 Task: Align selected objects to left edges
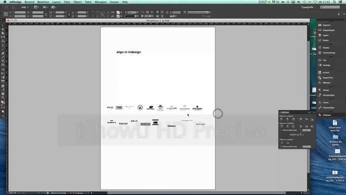pyautogui.click(x=281, y=119)
